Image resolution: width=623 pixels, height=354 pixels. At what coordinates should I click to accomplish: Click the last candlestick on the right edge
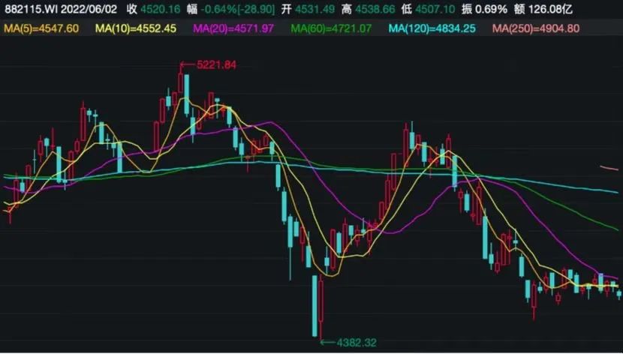click(619, 294)
